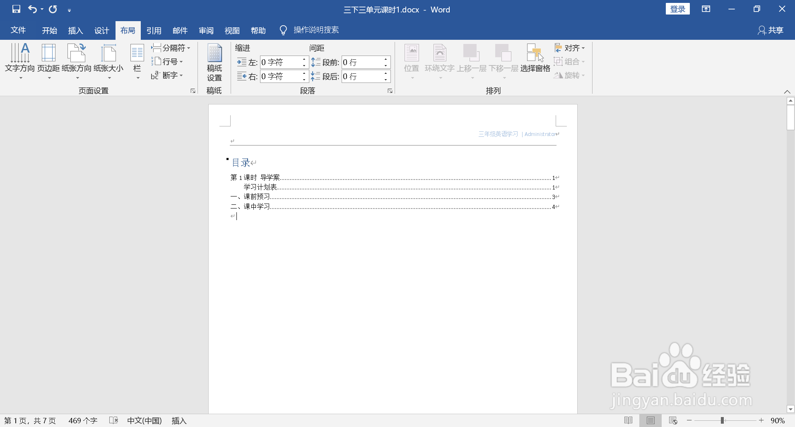Toggle 插入 (Insert) mode in status bar
Viewport: 795px width, 427px height.
pos(178,420)
